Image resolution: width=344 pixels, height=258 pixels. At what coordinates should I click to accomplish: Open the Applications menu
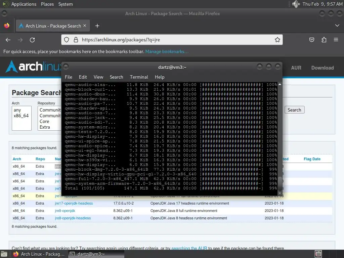point(24,4)
